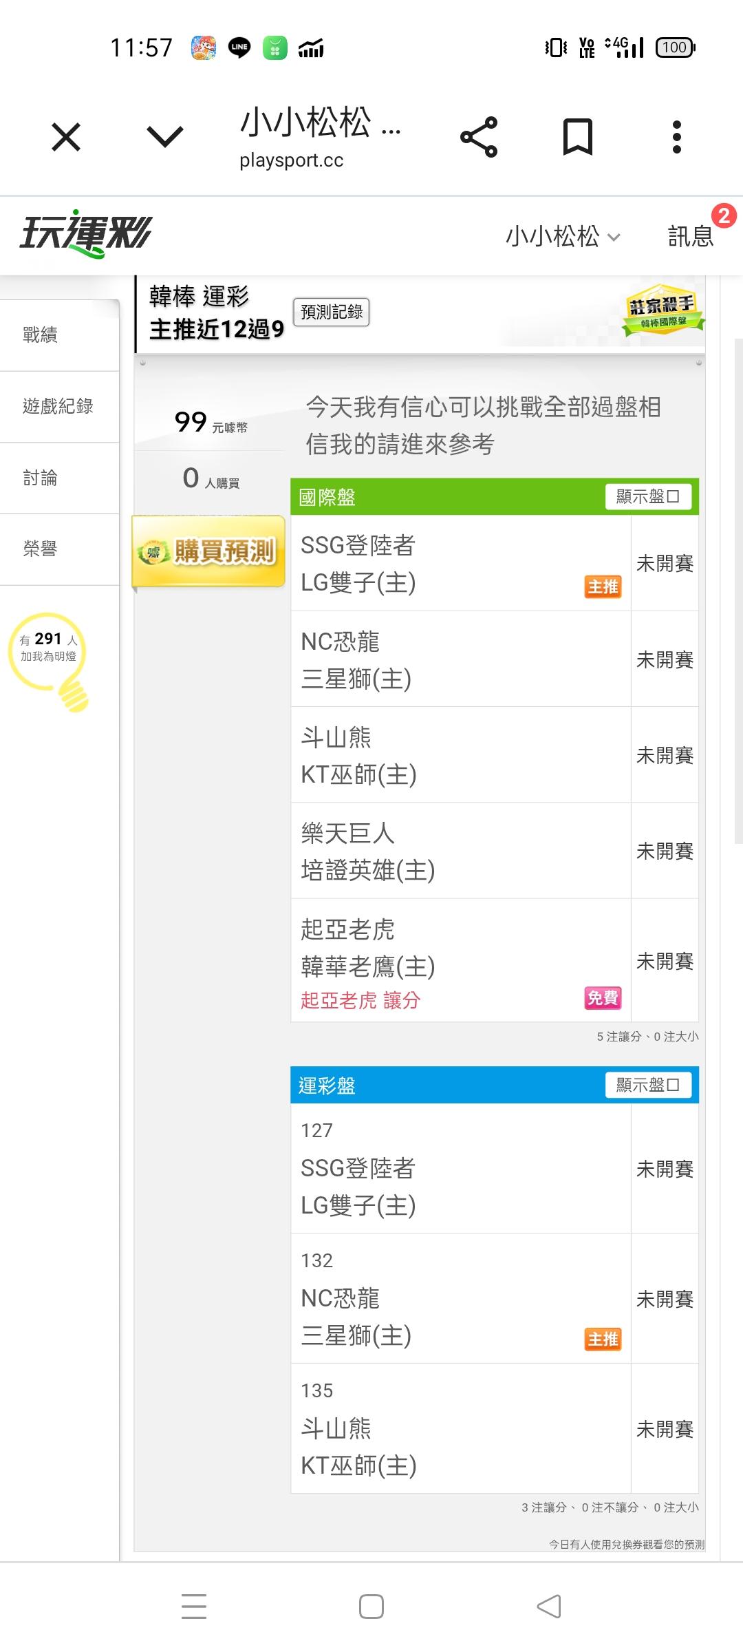Tap the 莊家殺手 badge icon

pos(661,311)
